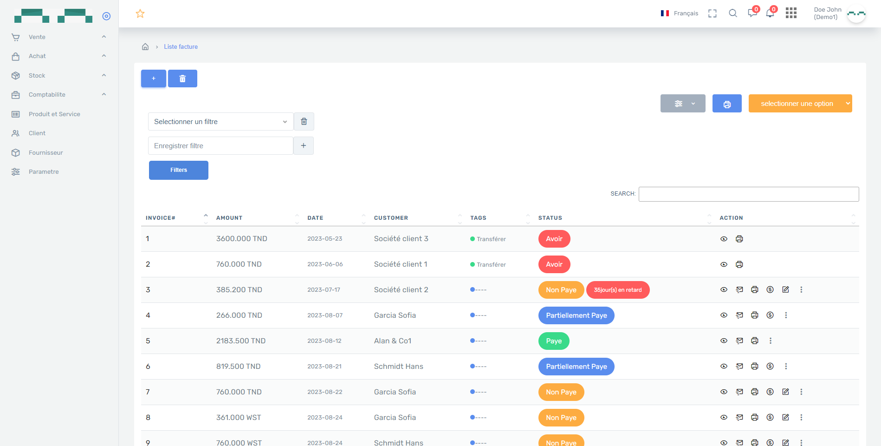Click the home breadcrumb icon
Image resolution: width=881 pixels, height=446 pixels.
(145, 46)
